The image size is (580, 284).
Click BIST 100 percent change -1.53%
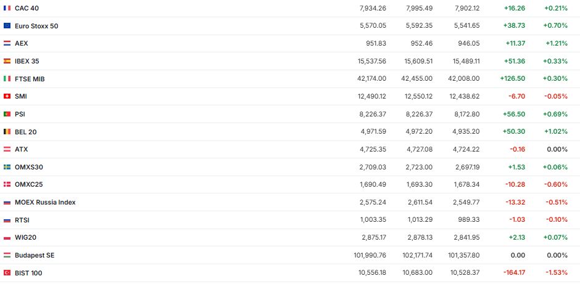pyautogui.click(x=555, y=273)
